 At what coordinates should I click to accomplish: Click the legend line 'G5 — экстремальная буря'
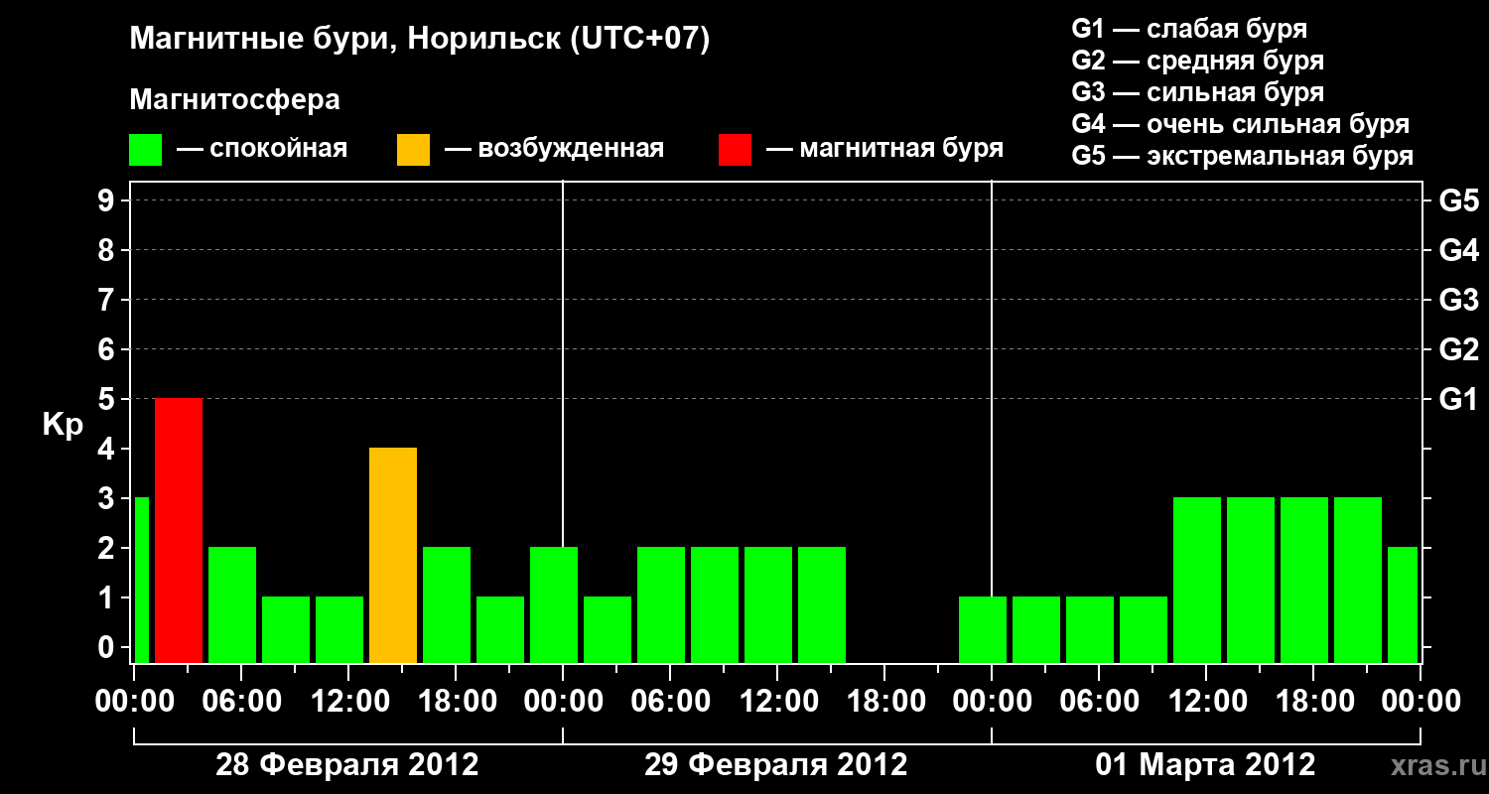pyautogui.click(x=1242, y=156)
